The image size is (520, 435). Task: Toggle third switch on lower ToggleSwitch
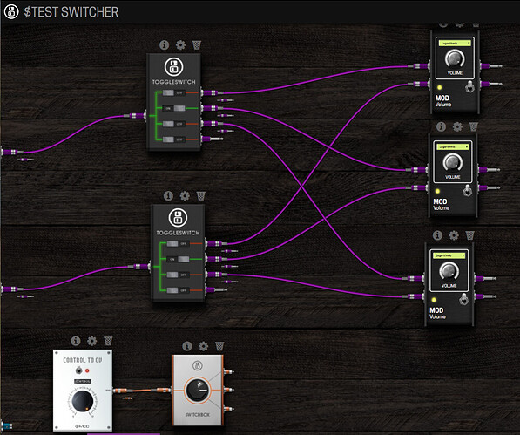[x=178, y=275]
